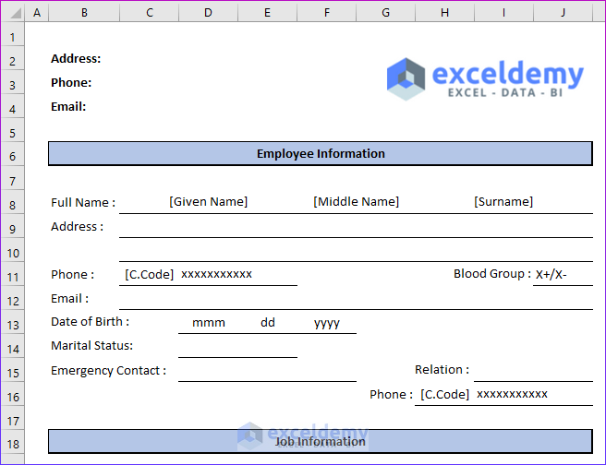Click the "Phone :" label in row 11
This screenshot has width=606, height=465.
tap(73, 274)
